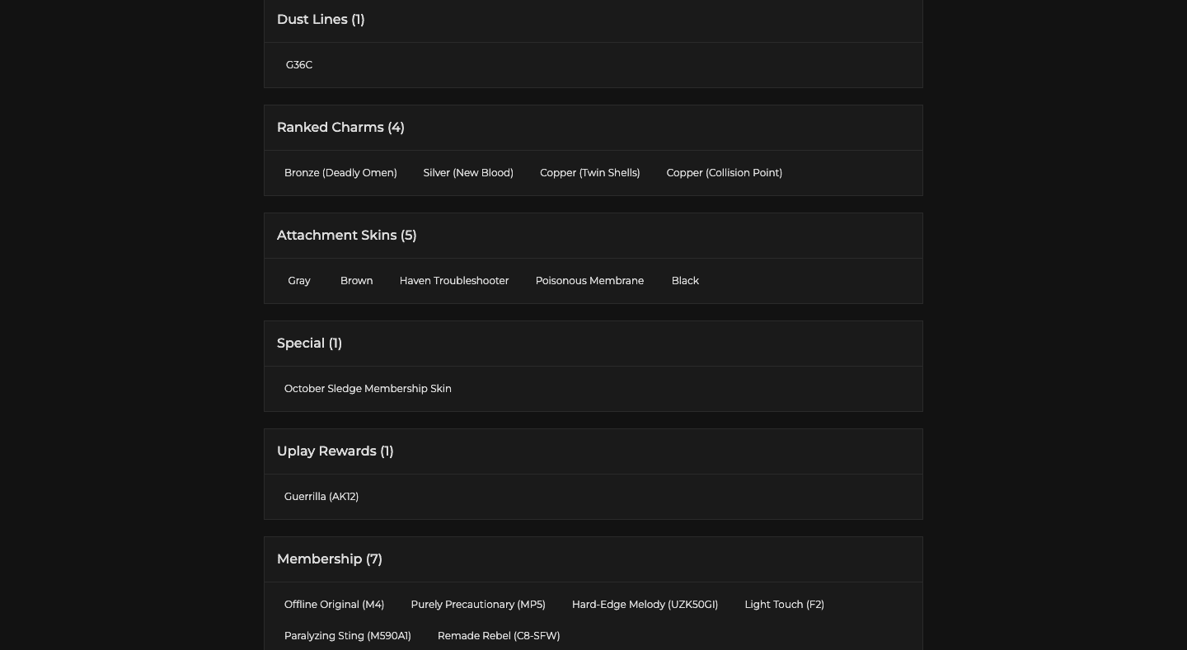
Task: Select Hard-Edge Melody (UZK50GI) skin
Action: pos(645,605)
